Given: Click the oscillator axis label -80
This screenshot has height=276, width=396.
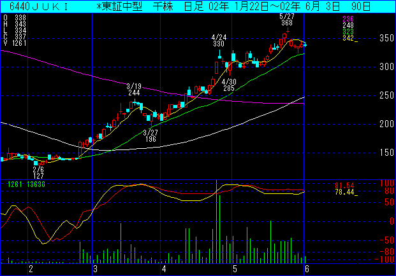Looking at the screenshot, I should pos(387,252).
